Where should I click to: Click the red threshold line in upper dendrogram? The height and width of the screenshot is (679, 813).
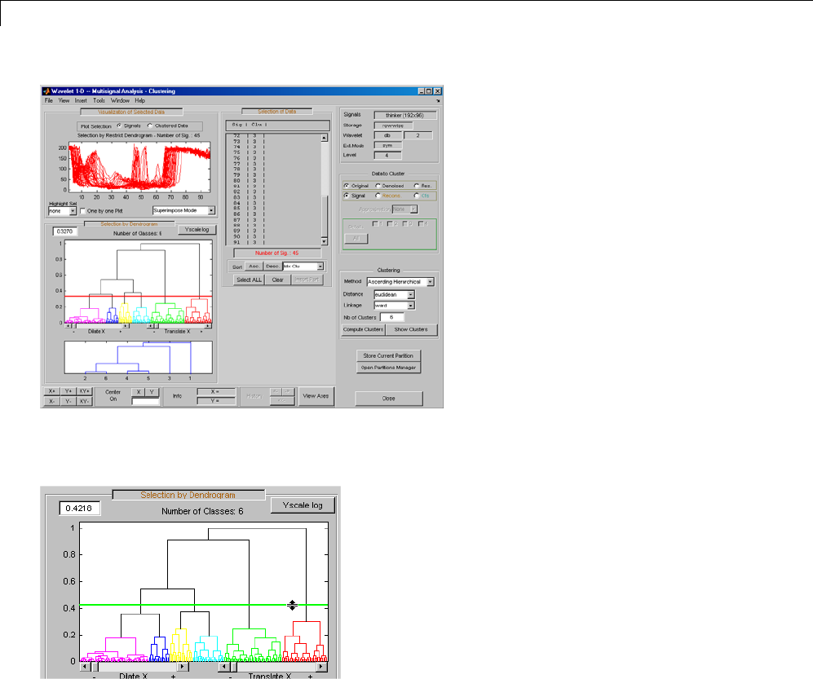click(138, 297)
